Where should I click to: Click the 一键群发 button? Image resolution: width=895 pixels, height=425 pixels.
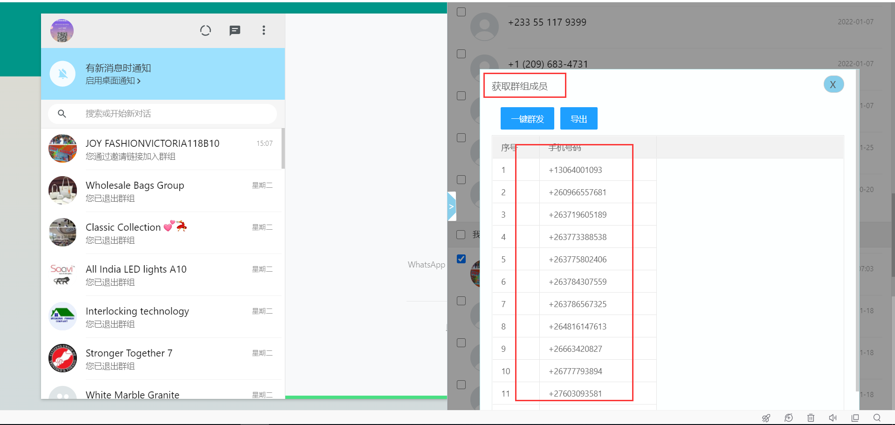coord(527,119)
